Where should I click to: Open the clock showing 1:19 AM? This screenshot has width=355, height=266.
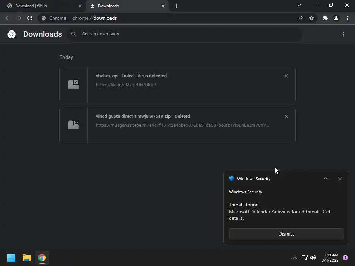[x=330, y=258]
